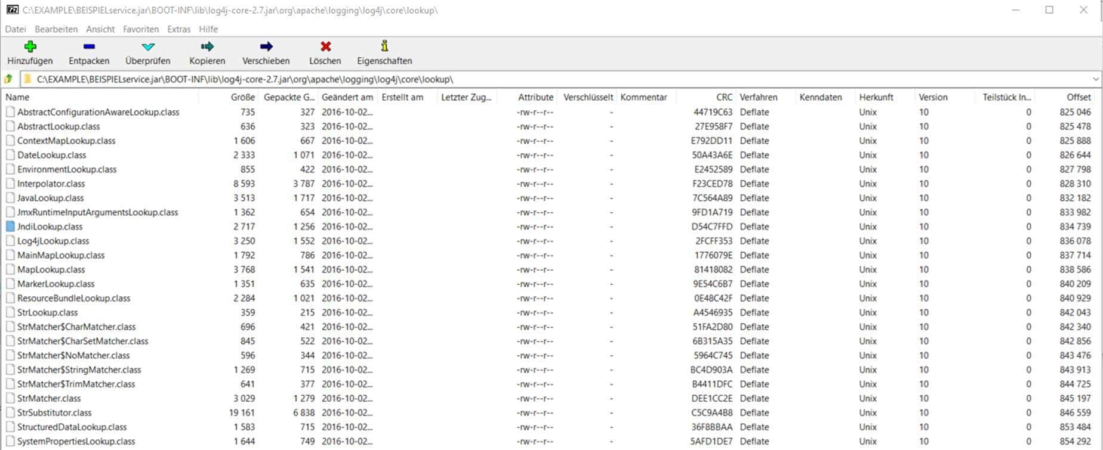Sort by the Größe column header
1103x450 pixels.
242,97
